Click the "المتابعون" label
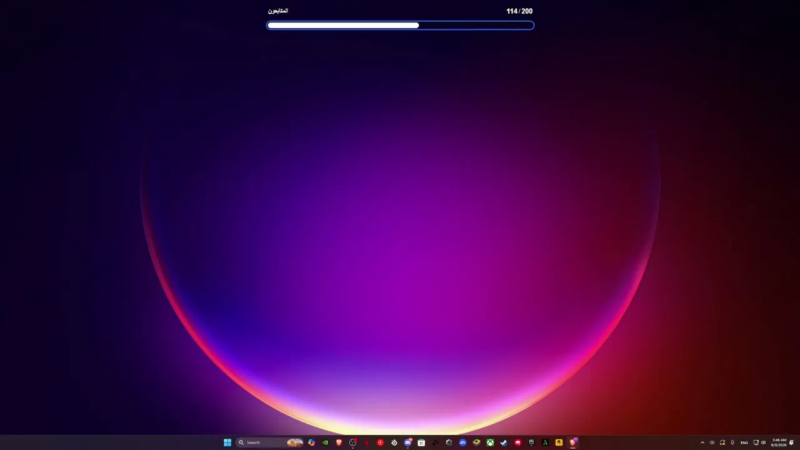This screenshot has height=450, width=800. (278, 11)
